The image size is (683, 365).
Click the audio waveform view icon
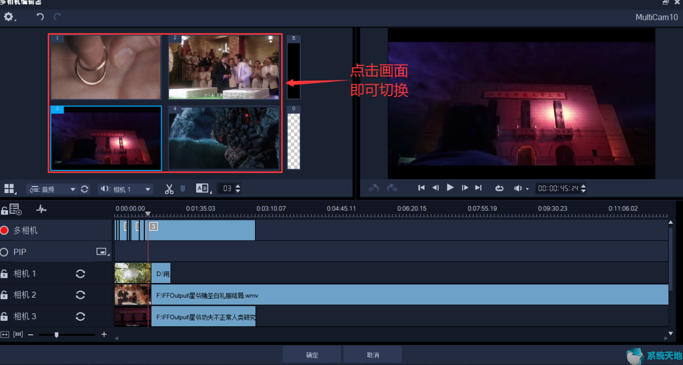41,209
